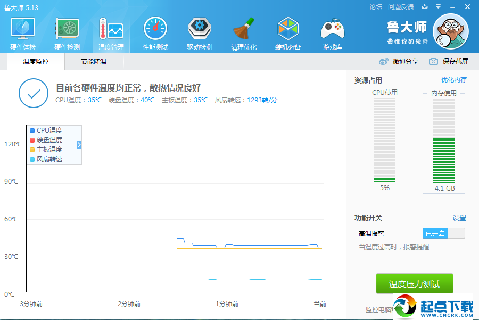Switch to the 节能降温 tab
Viewport: 479px width, 320px height.
[x=94, y=62]
